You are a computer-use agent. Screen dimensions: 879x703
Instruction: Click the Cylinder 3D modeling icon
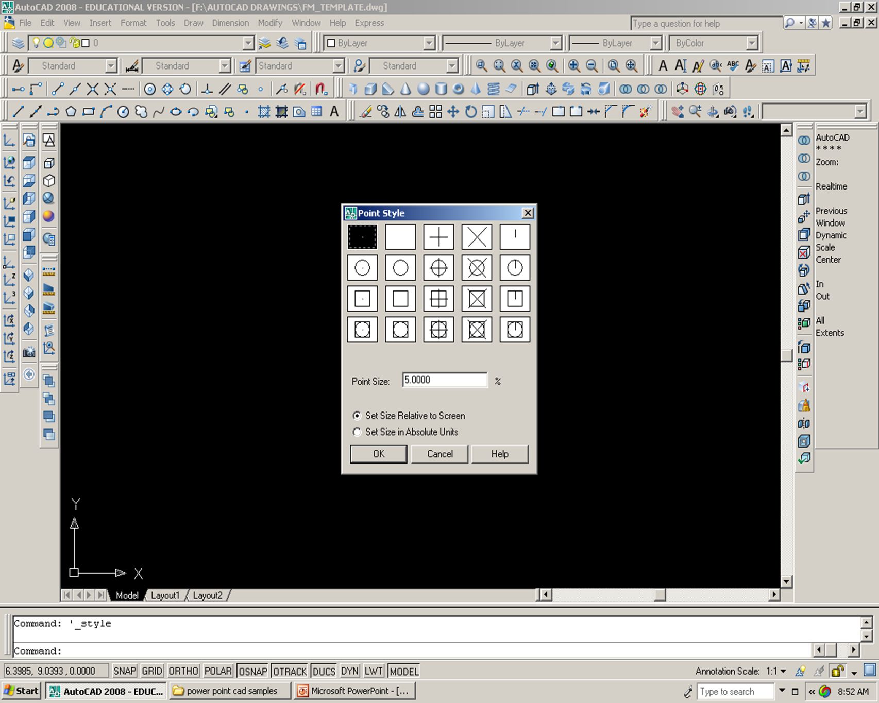point(441,89)
